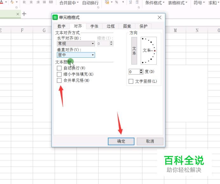Click the justify alignment icon

pyautogui.click(x=44, y=2)
